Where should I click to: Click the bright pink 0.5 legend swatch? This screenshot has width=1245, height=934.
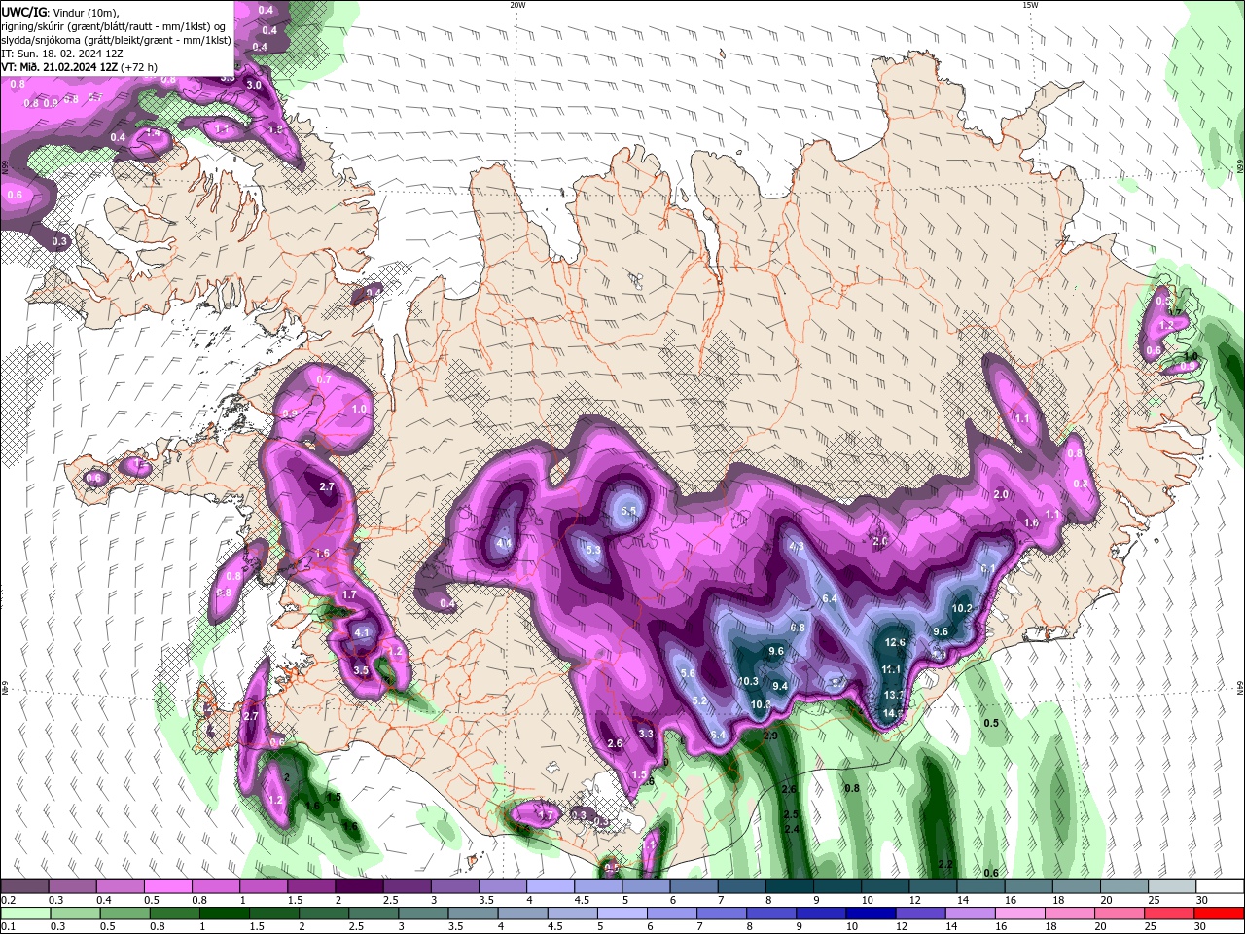168,886
